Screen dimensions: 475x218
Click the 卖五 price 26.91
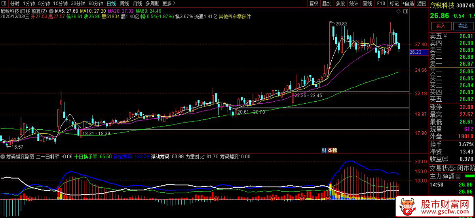click(467, 36)
